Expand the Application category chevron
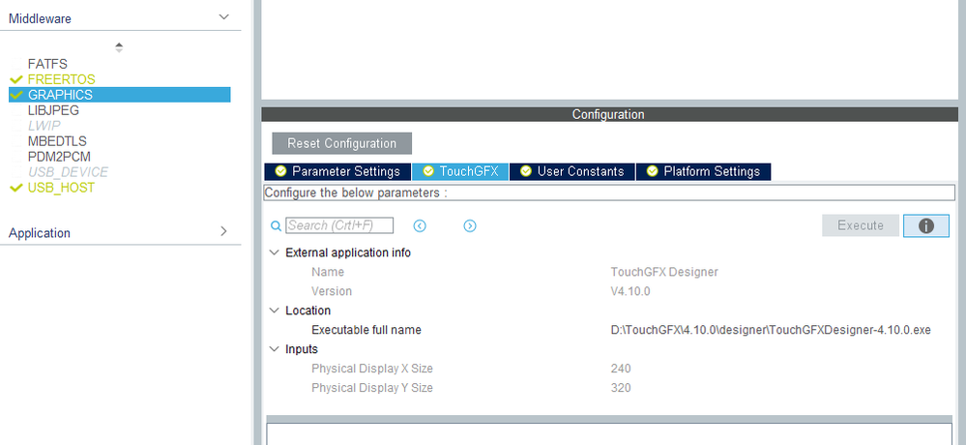966x445 pixels. click(223, 231)
